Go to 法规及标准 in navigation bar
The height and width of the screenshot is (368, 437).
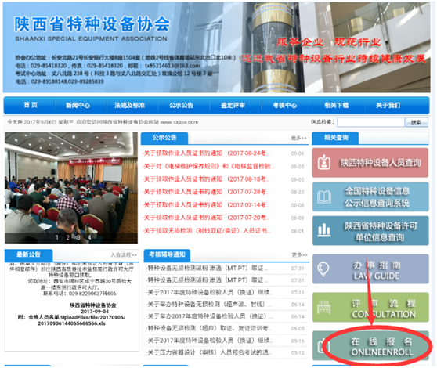[129, 105]
